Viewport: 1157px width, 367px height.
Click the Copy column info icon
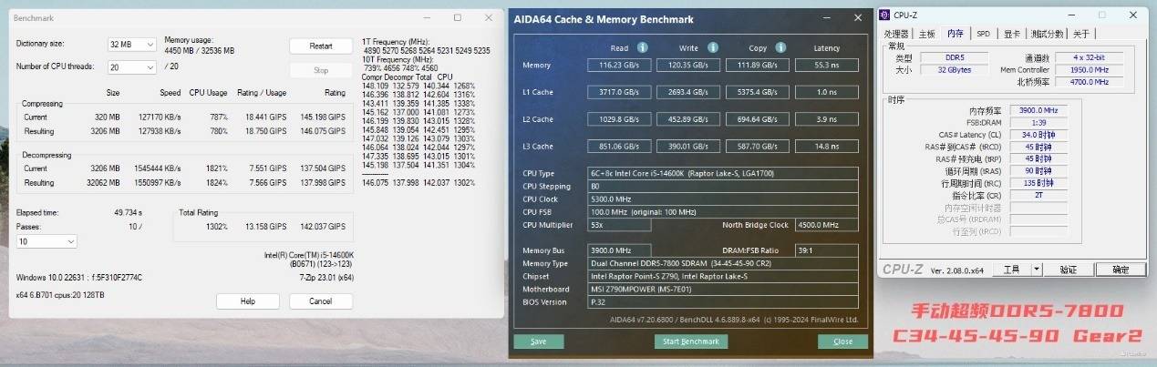783,48
